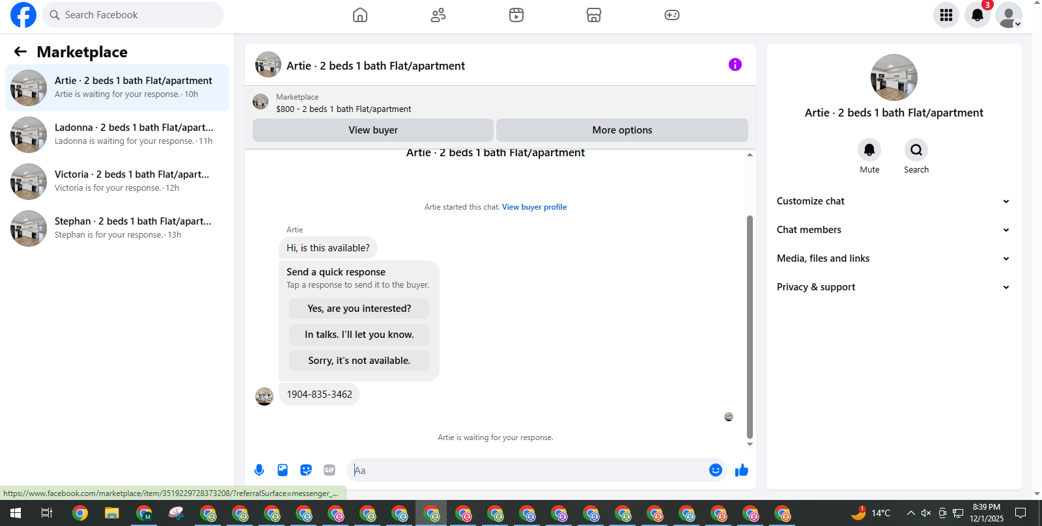Open File Explorer from taskbar
The height and width of the screenshot is (526, 1042).
click(112, 513)
